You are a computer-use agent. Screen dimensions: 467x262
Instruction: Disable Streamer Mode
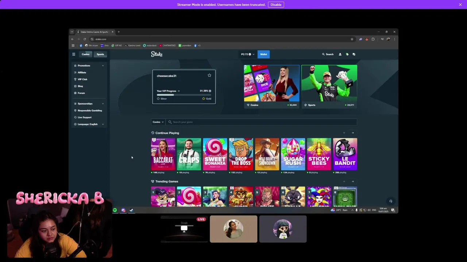click(276, 4)
